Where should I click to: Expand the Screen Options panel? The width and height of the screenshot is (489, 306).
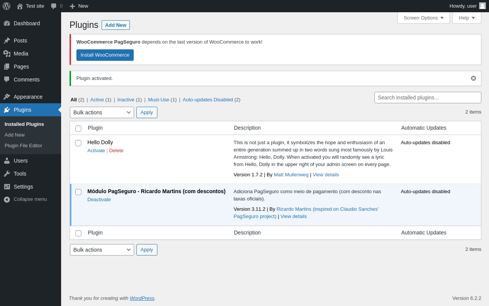click(x=424, y=18)
